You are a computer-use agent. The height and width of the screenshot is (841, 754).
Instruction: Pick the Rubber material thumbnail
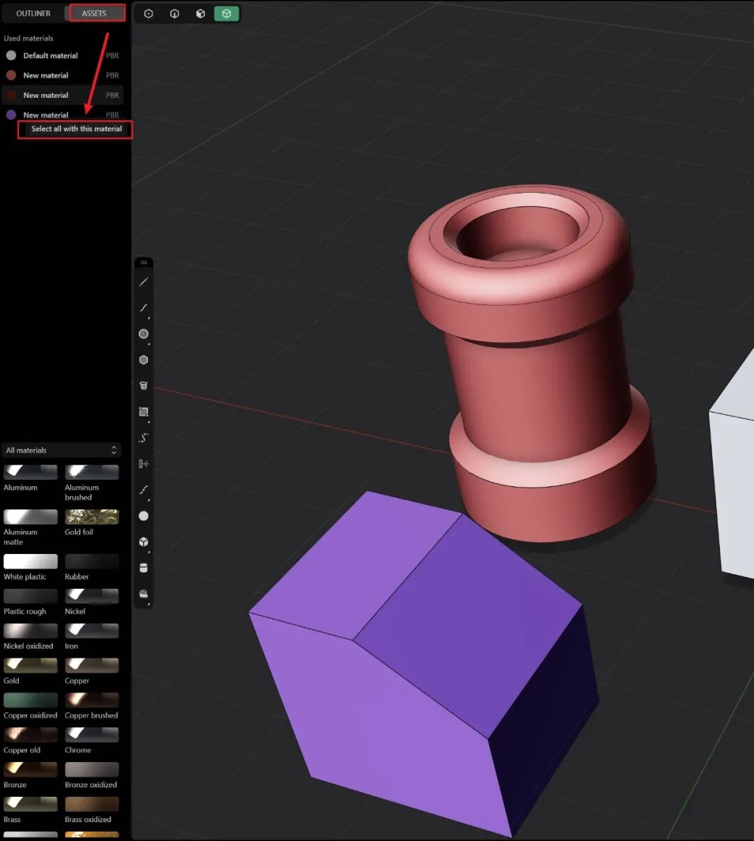92,562
